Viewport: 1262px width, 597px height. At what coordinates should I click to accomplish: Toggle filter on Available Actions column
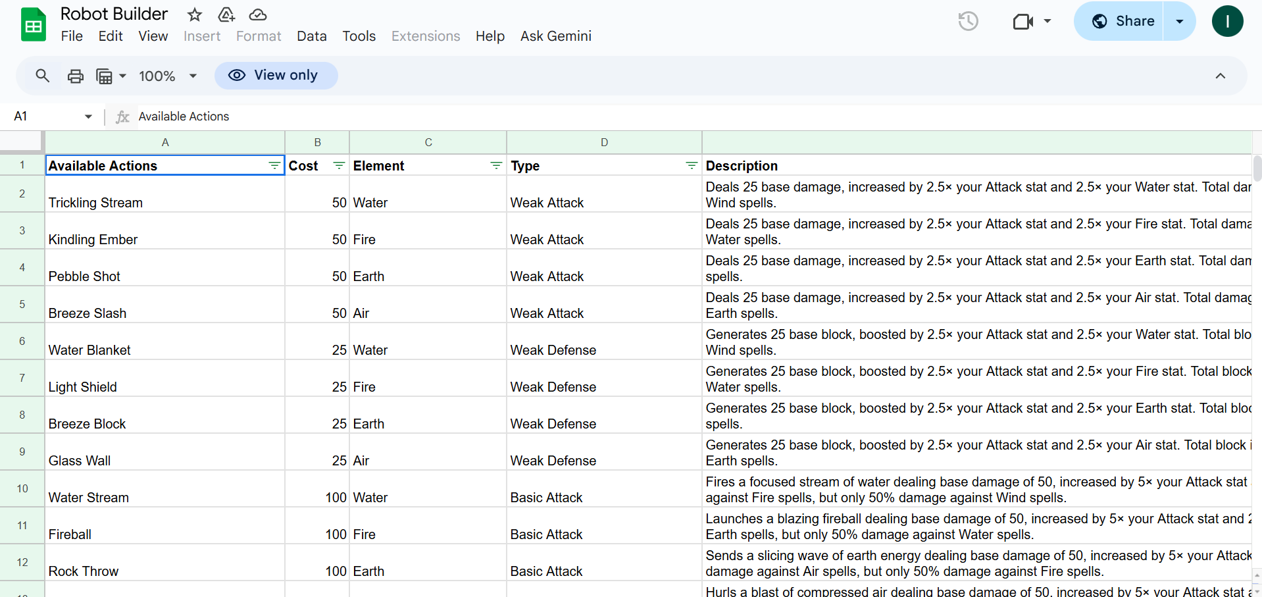pyautogui.click(x=274, y=166)
